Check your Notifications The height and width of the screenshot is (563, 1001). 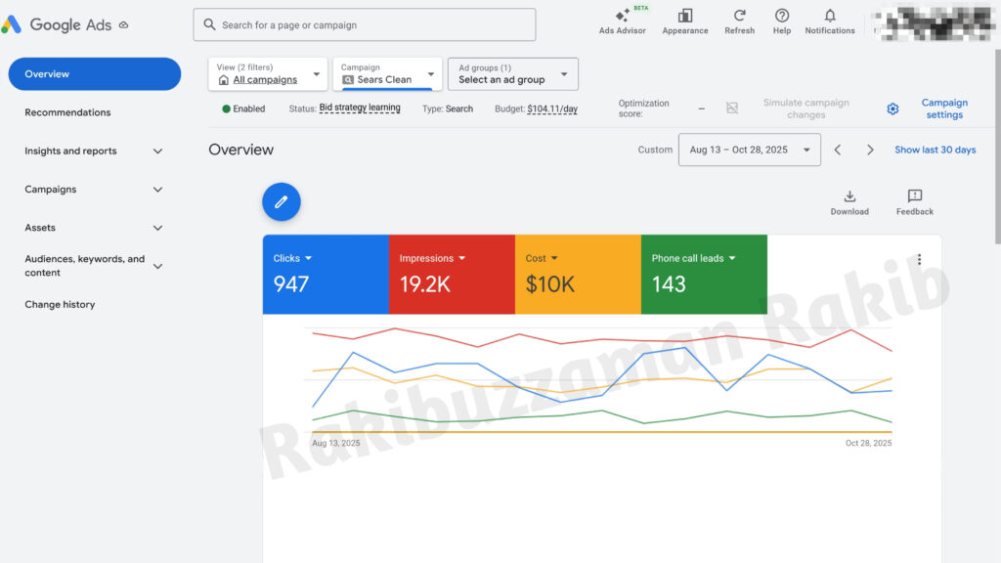tap(829, 22)
